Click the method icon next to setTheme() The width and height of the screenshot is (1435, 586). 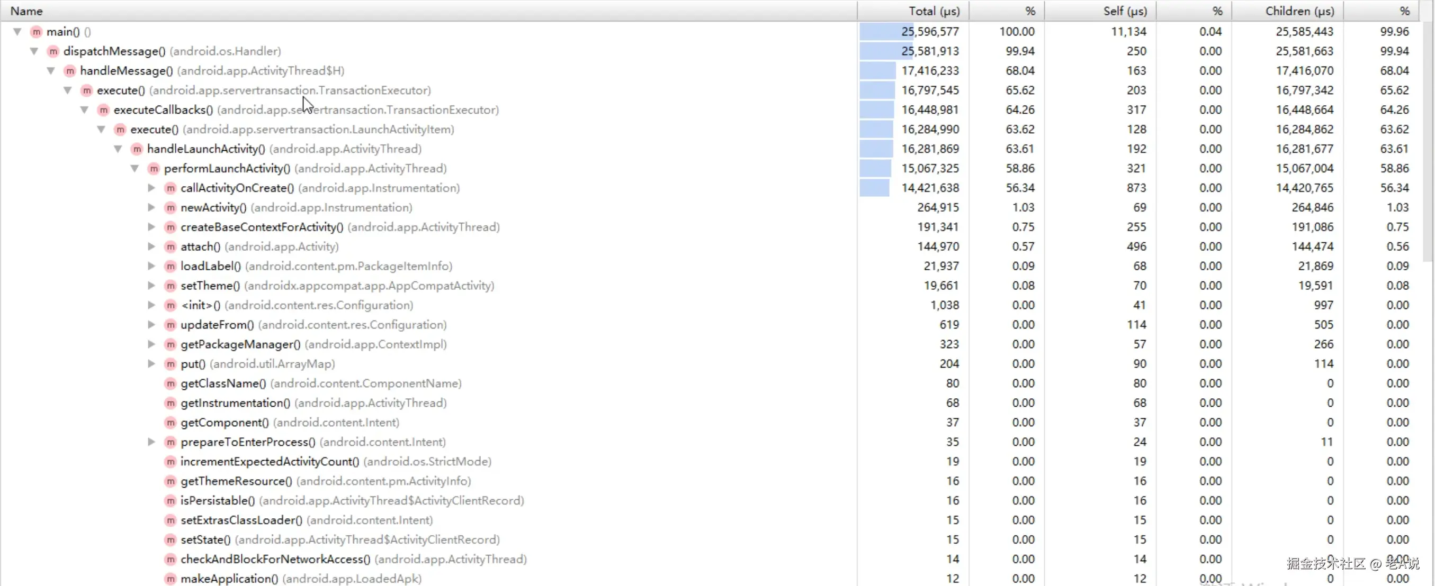coord(171,286)
